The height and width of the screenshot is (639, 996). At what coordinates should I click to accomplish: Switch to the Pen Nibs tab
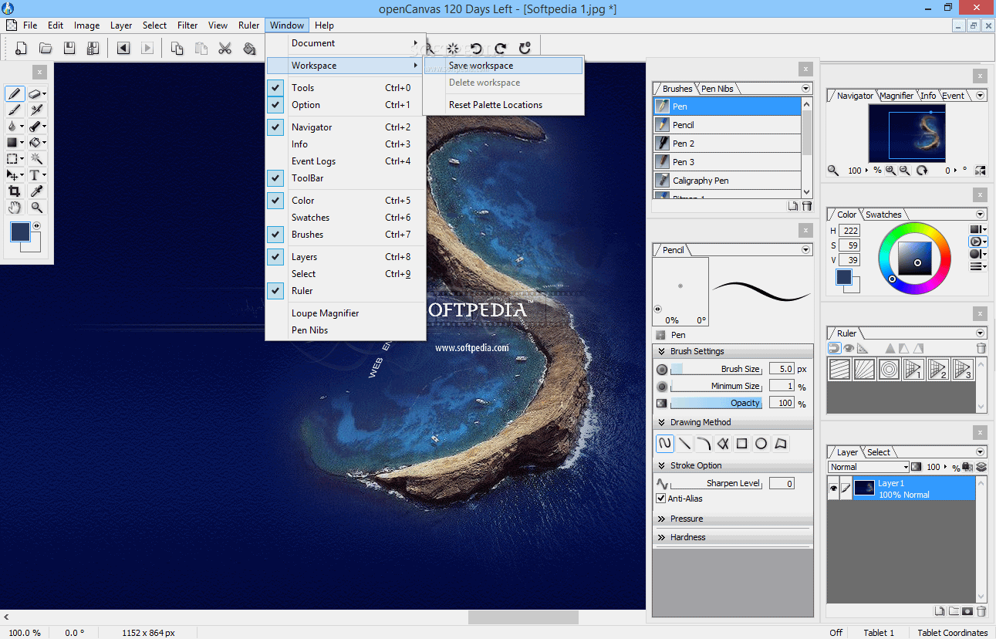click(x=717, y=89)
